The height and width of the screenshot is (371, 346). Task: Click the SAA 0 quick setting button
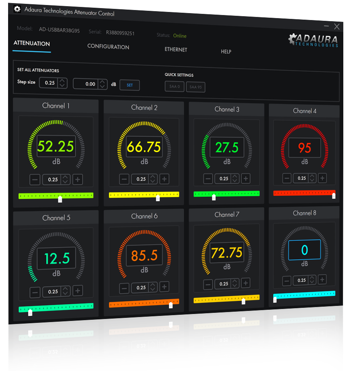175,86
